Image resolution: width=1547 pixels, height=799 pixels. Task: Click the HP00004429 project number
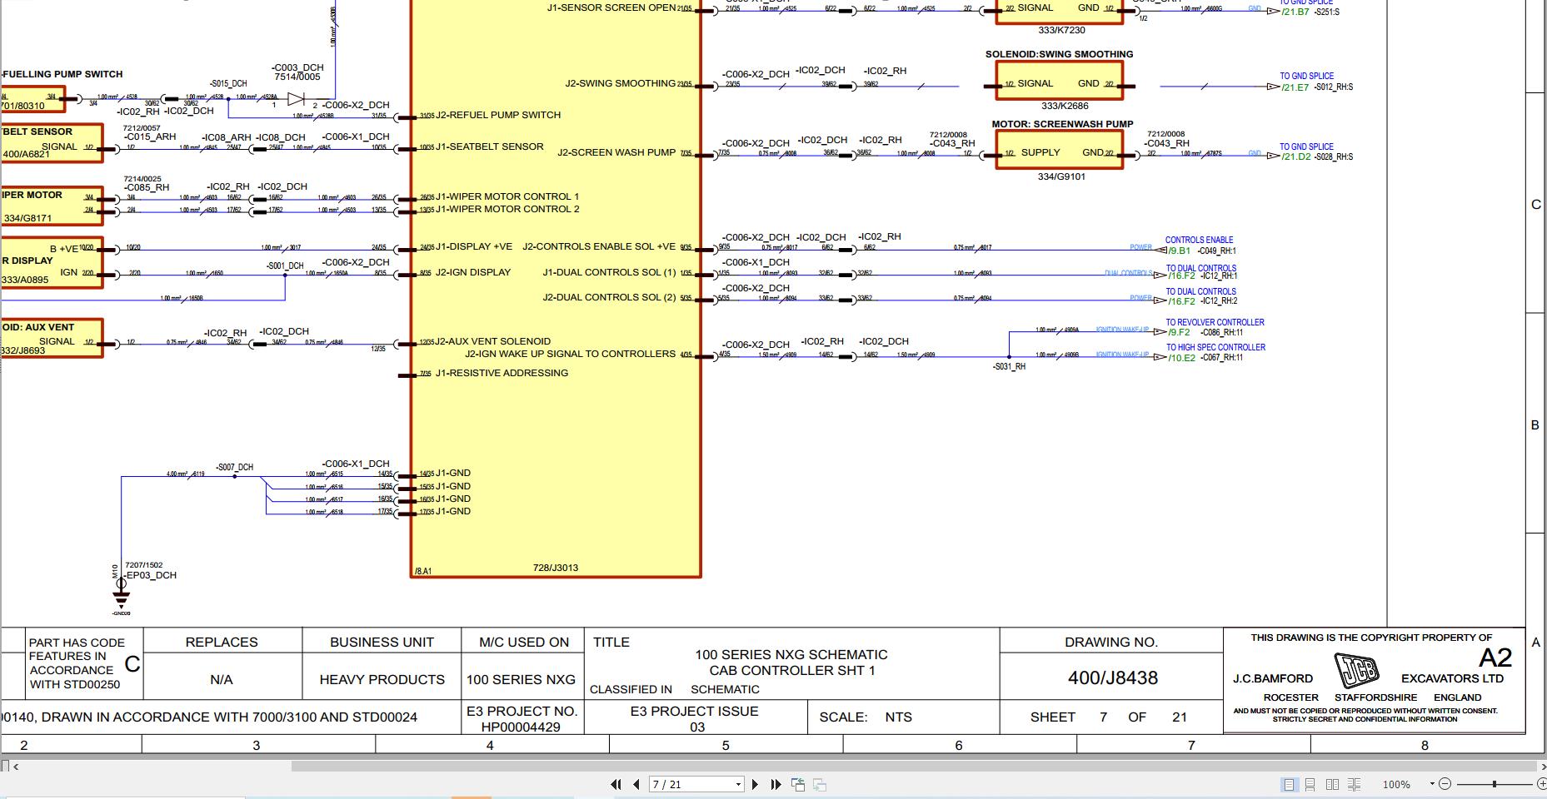click(x=521, y=727)
